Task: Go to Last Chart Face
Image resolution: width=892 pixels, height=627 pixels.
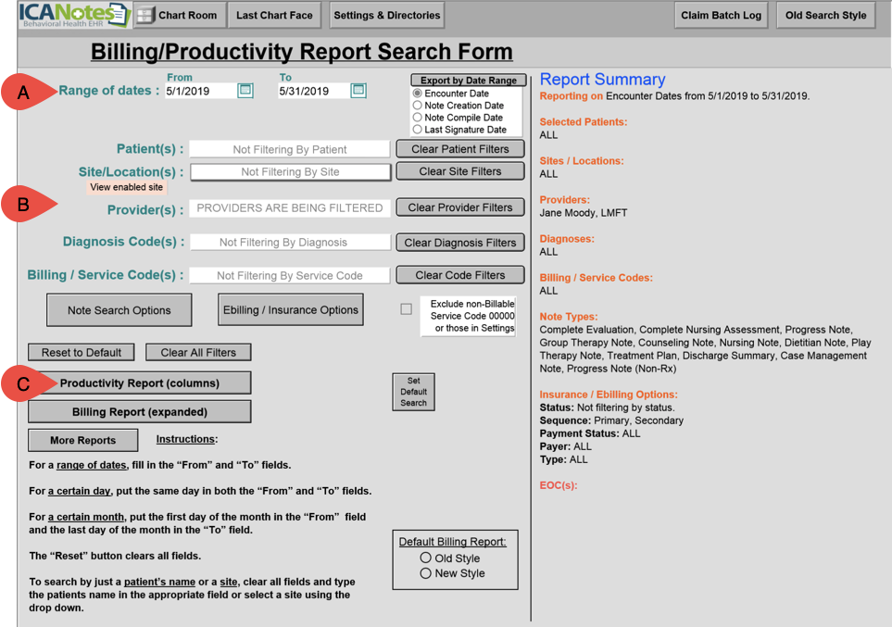Action: click(274, 16)
